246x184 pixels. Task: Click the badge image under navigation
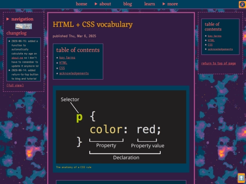(24, 26)
